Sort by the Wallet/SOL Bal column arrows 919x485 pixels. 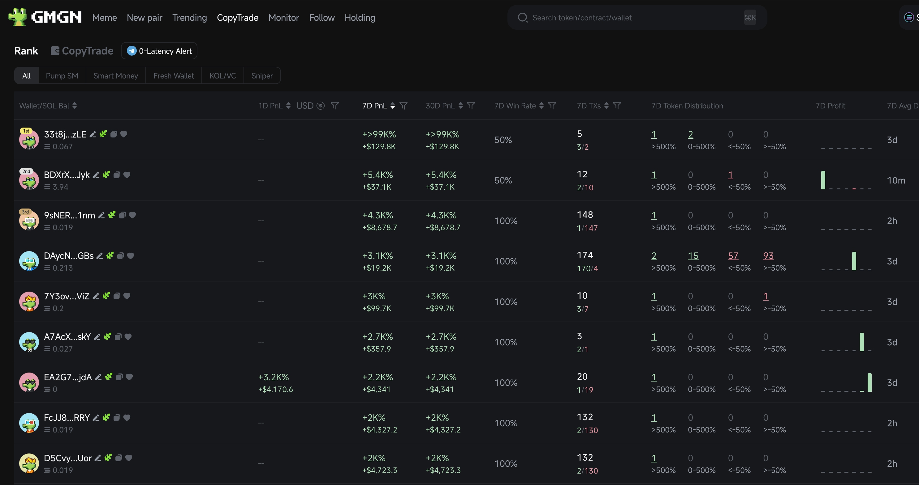tap(75, 106)
